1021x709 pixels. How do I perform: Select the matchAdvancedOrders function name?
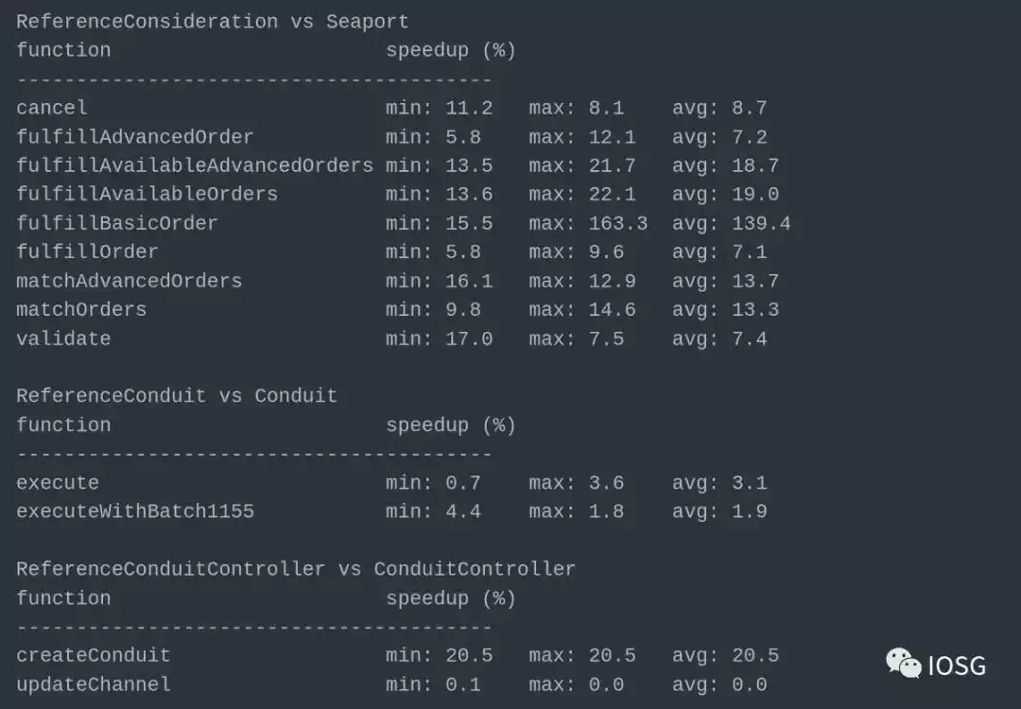click(130, 281)
